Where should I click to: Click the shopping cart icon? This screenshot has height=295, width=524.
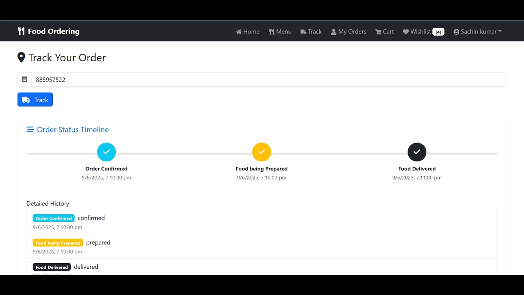coord(378,32)
